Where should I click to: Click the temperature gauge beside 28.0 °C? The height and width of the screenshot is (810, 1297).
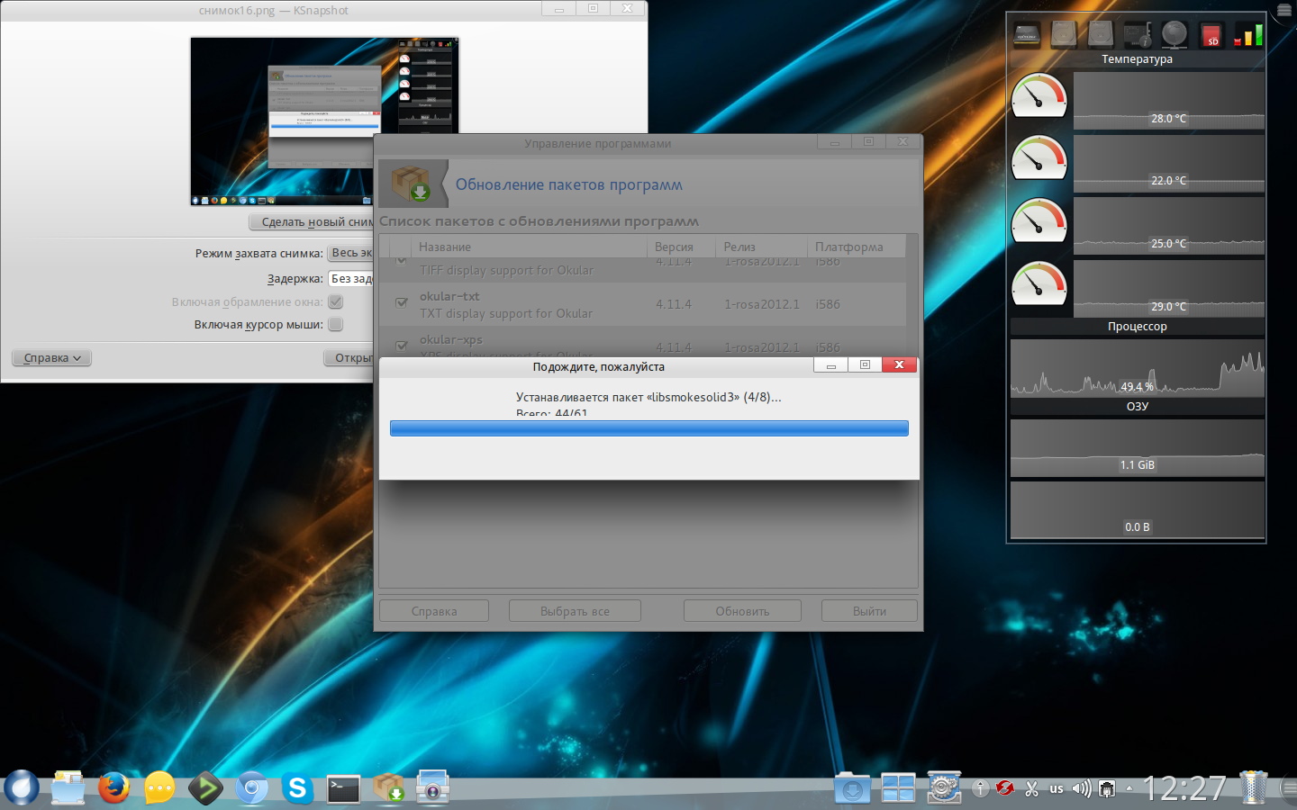[1039, 96]
